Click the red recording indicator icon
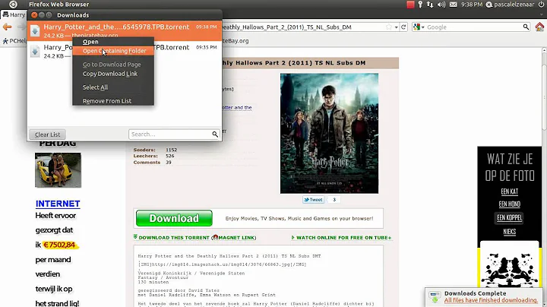The height and width of the screenshot is (307, 547). click(x=410, y=5)
